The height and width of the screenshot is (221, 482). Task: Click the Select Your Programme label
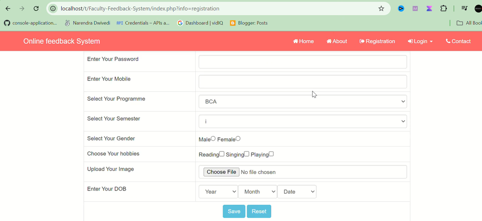point(116,99)
